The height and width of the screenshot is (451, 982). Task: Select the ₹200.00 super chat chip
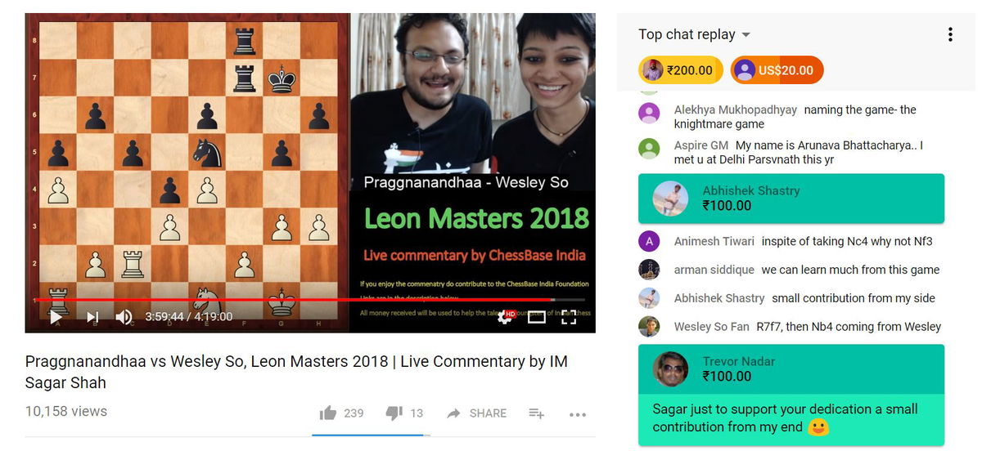point(680,70)
